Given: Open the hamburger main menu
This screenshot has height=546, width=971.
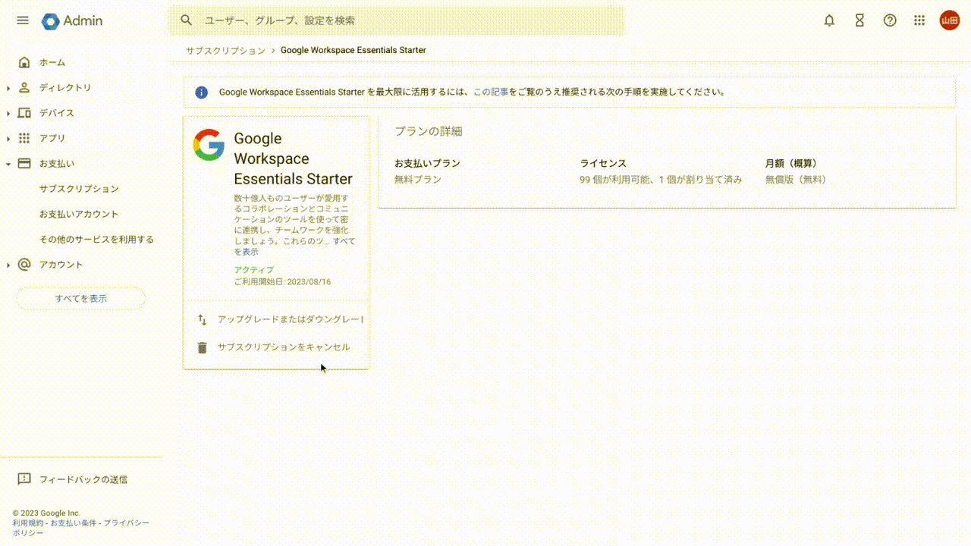Looking at the screenshot, I should pyautogui.click(x=23, y=20).
